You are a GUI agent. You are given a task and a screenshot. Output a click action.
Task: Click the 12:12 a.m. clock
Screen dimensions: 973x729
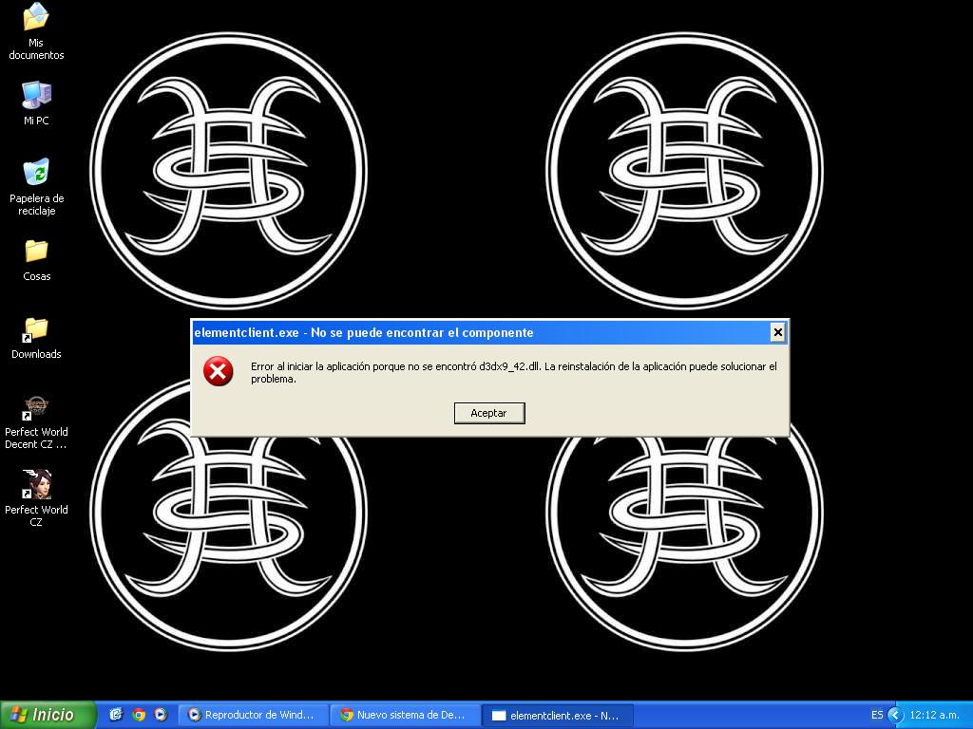934,715
